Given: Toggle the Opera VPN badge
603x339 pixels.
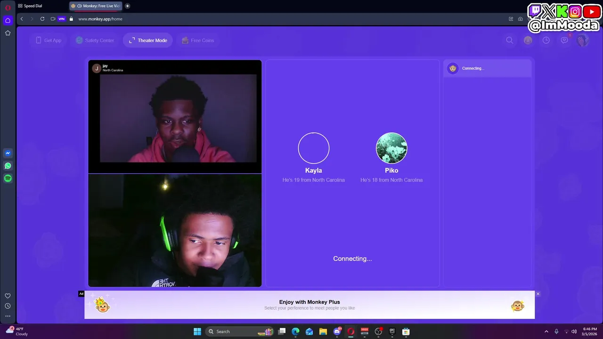Looking at the screenshot, I should tap(61, 19).
